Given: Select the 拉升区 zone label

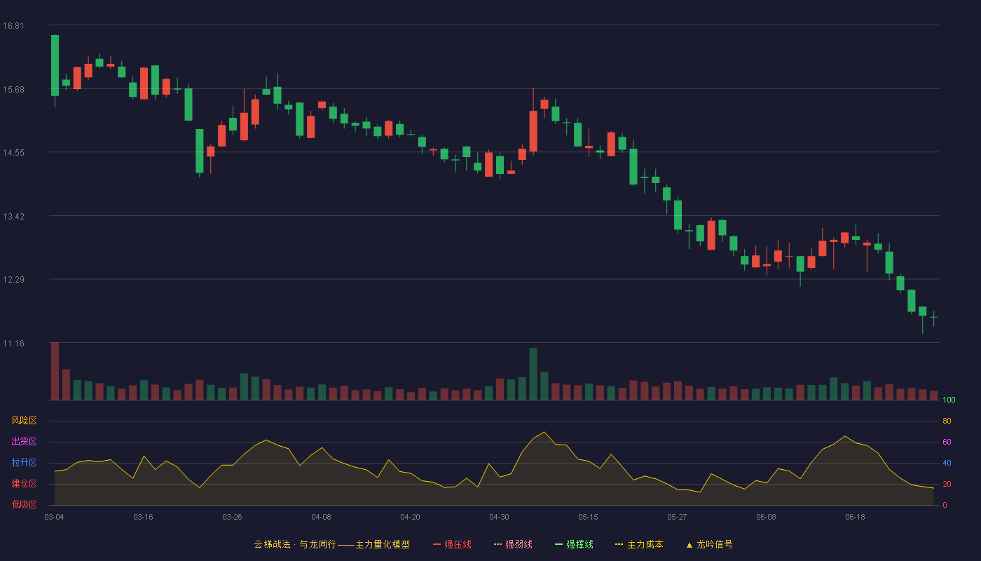Looking at the screenshot, I should 25,463.
